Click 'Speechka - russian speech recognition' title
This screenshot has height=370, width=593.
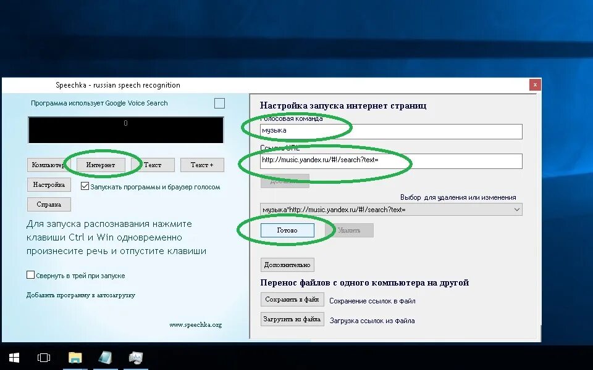click(x=117, y=85)
